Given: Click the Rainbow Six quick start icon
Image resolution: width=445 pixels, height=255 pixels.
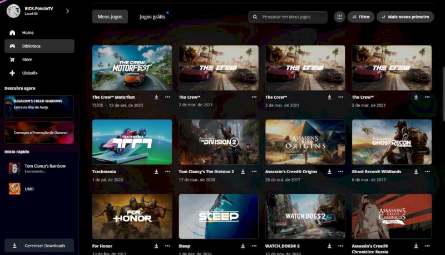Looking at the screenshot, I should (14, 168).
